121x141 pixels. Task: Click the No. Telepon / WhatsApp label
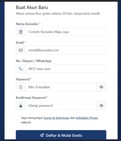(34, 61)
